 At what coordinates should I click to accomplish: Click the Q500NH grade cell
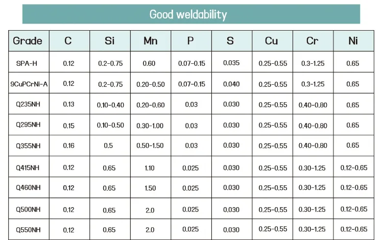[x=28, y=209]
